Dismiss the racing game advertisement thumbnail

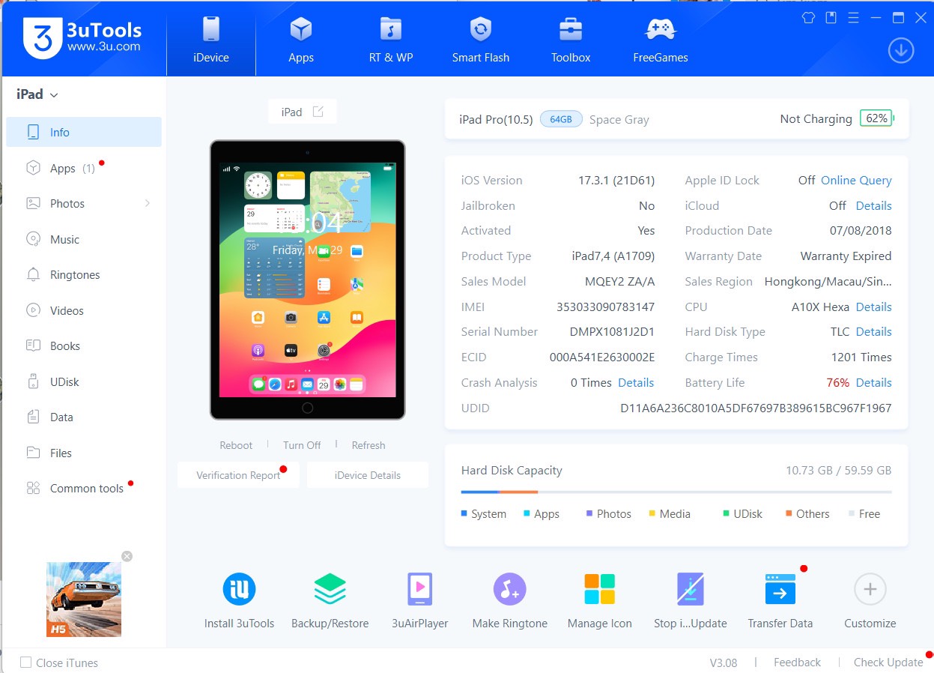tap(127, 556)
